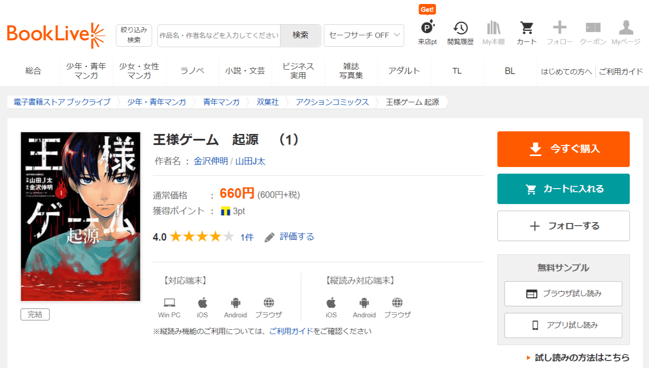Image resolution: width=649 pixels, height=368 pixels.
Task: Click 今すぐ購入 purchase button
Action: pos(563,149)
